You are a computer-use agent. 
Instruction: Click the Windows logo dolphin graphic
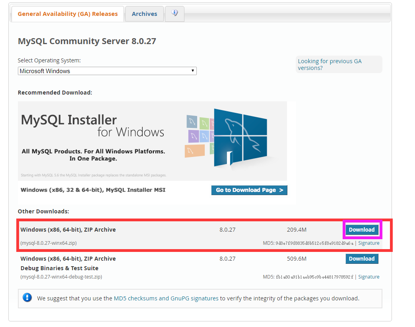pos(240,137)
